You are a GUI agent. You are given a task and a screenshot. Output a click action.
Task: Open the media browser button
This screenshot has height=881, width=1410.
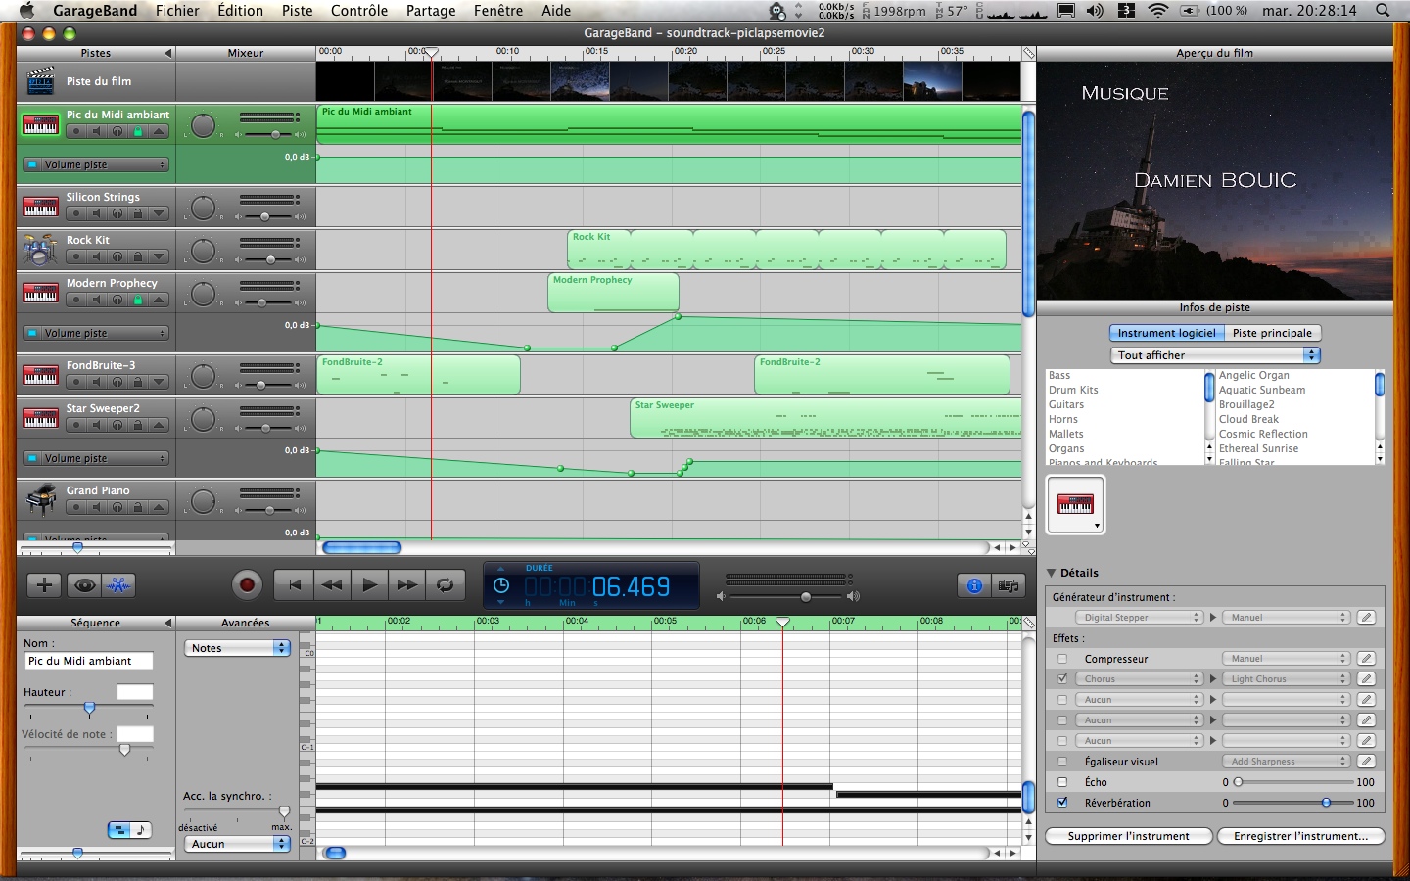[1008, 585]
